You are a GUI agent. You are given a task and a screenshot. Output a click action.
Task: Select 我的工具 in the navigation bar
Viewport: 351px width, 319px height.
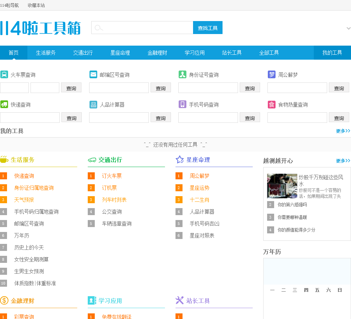point(332,53)
